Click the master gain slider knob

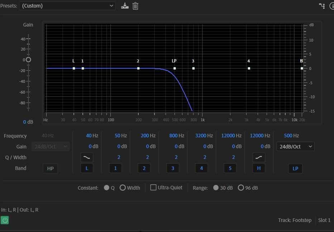point(28,60)
